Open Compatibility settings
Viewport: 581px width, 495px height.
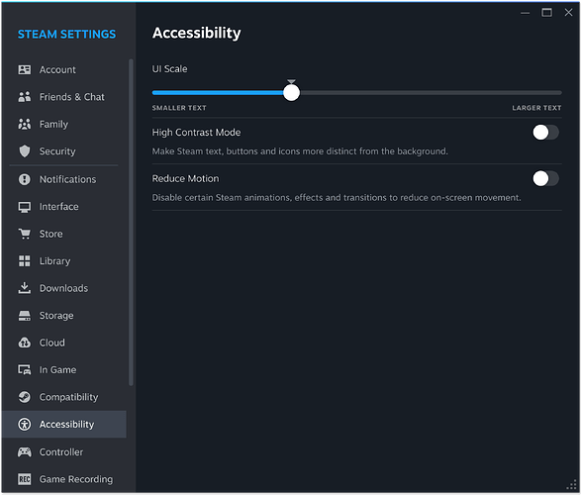(x=63, y=397)
